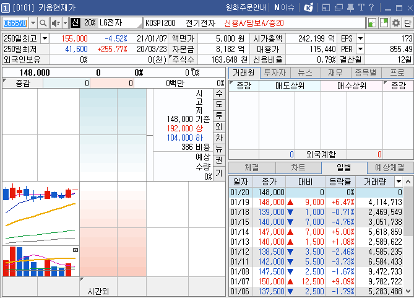
Task: Switch to the 체결 tab
Action: (252, 167)
